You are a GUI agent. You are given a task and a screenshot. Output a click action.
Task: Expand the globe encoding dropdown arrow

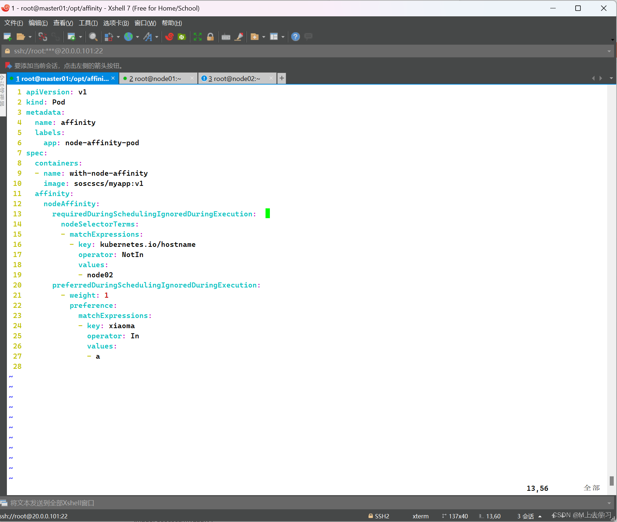point(137,37)
